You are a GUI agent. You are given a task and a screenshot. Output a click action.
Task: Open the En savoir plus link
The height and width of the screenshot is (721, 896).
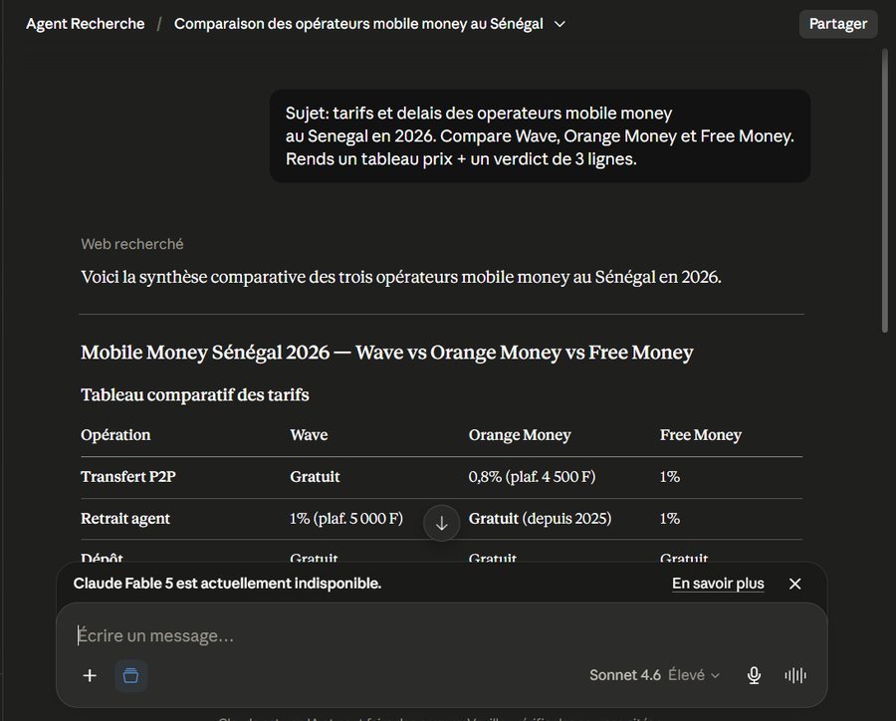718,584
